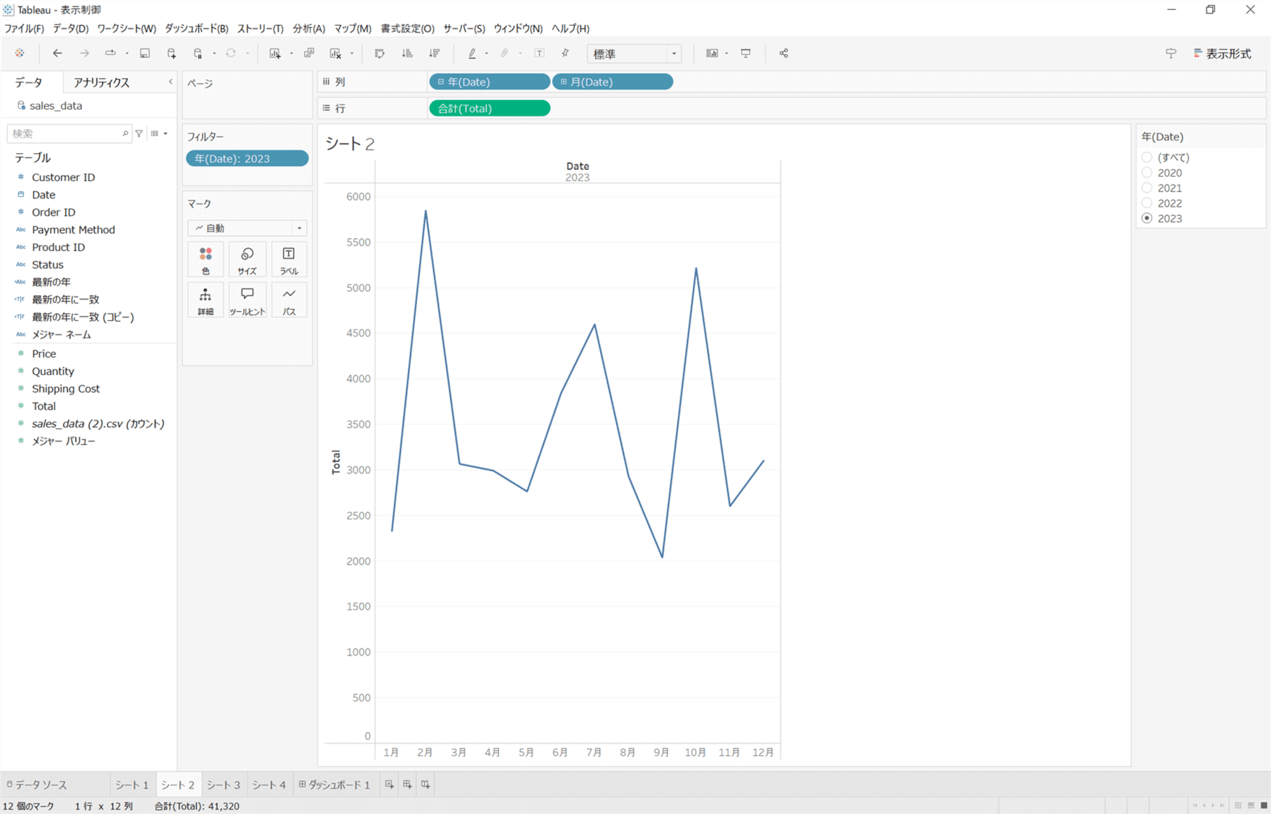This screenshot has height=814, width=1271.
Task: Open the サイズ size mark card
Action: coord(247,259)
